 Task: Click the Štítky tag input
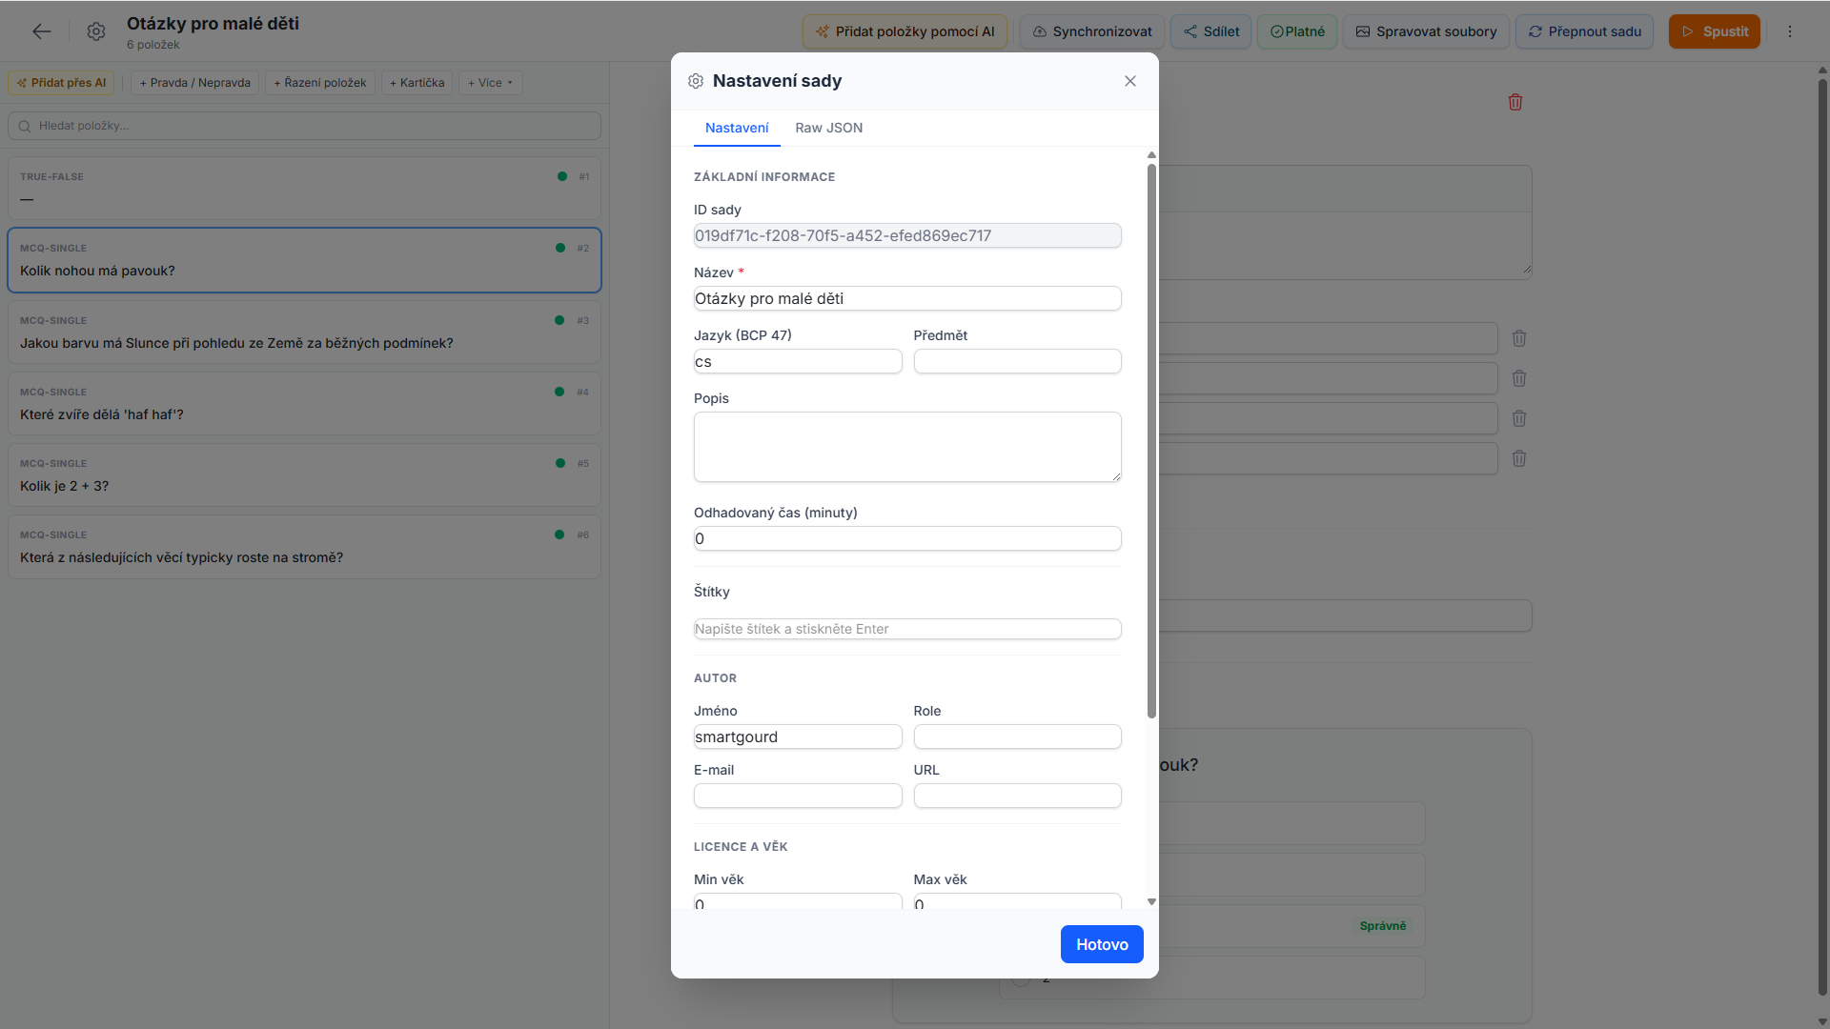coord(907,629)
